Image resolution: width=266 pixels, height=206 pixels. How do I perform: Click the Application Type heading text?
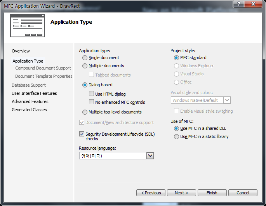pos(71,22)
